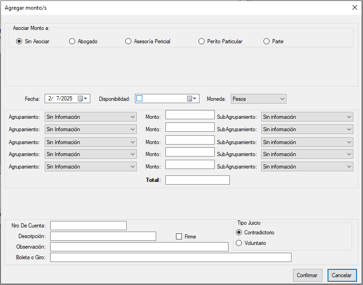The width and height of the screenshot is (363, 285).
Task: Close the Agregar monto/s dialog window
Action: pyautogui.click(x=354, y=7)
